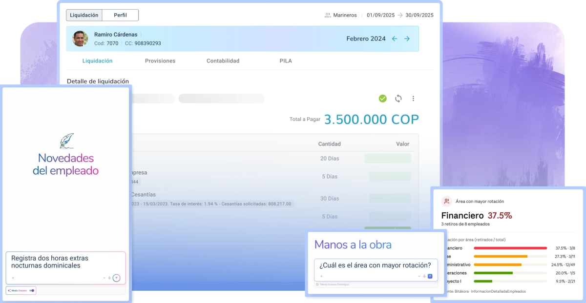The width and height of the screenshot is (586, 303).
Task: Click the refresh recalculation icon
Action: click(x=398, y=99)
